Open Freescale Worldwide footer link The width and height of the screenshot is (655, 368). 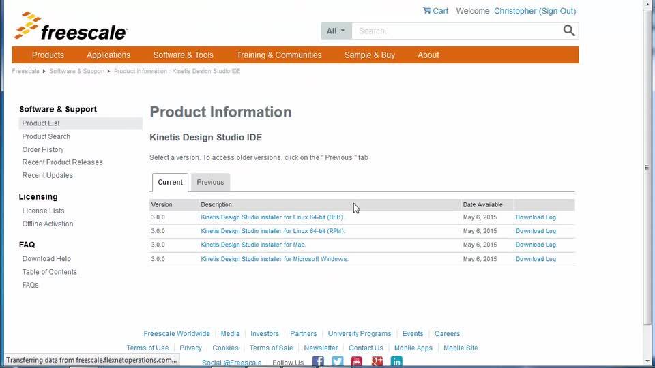[177, 334]
